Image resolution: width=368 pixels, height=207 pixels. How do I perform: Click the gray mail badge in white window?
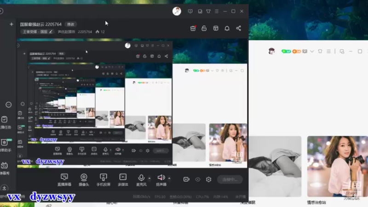click(305, 51)
